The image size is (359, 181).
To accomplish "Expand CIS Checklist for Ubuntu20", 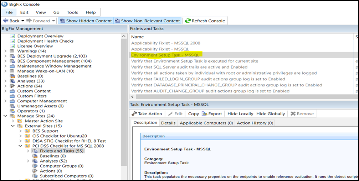I will point(20,136).
